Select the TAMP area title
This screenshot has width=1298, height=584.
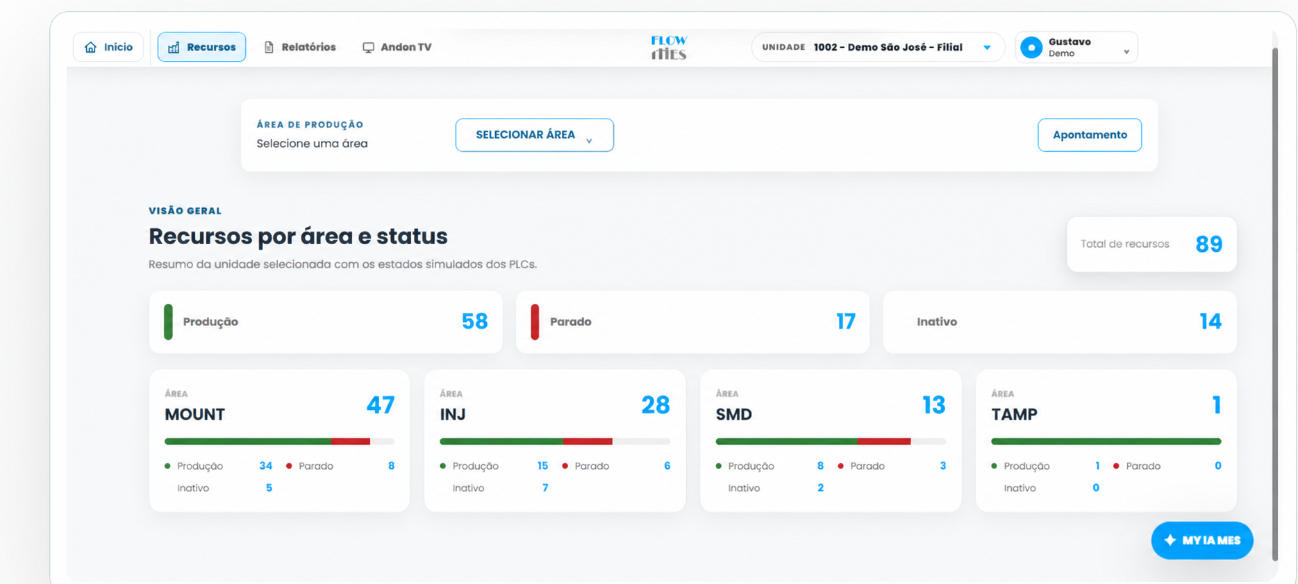(1014, 415)
